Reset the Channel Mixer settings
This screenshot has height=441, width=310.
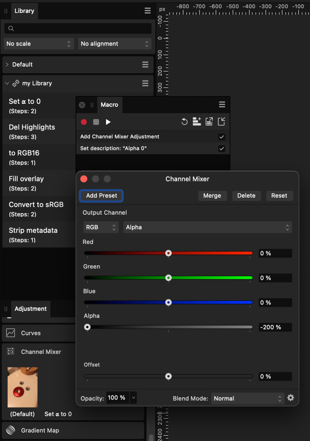[279, 196]
